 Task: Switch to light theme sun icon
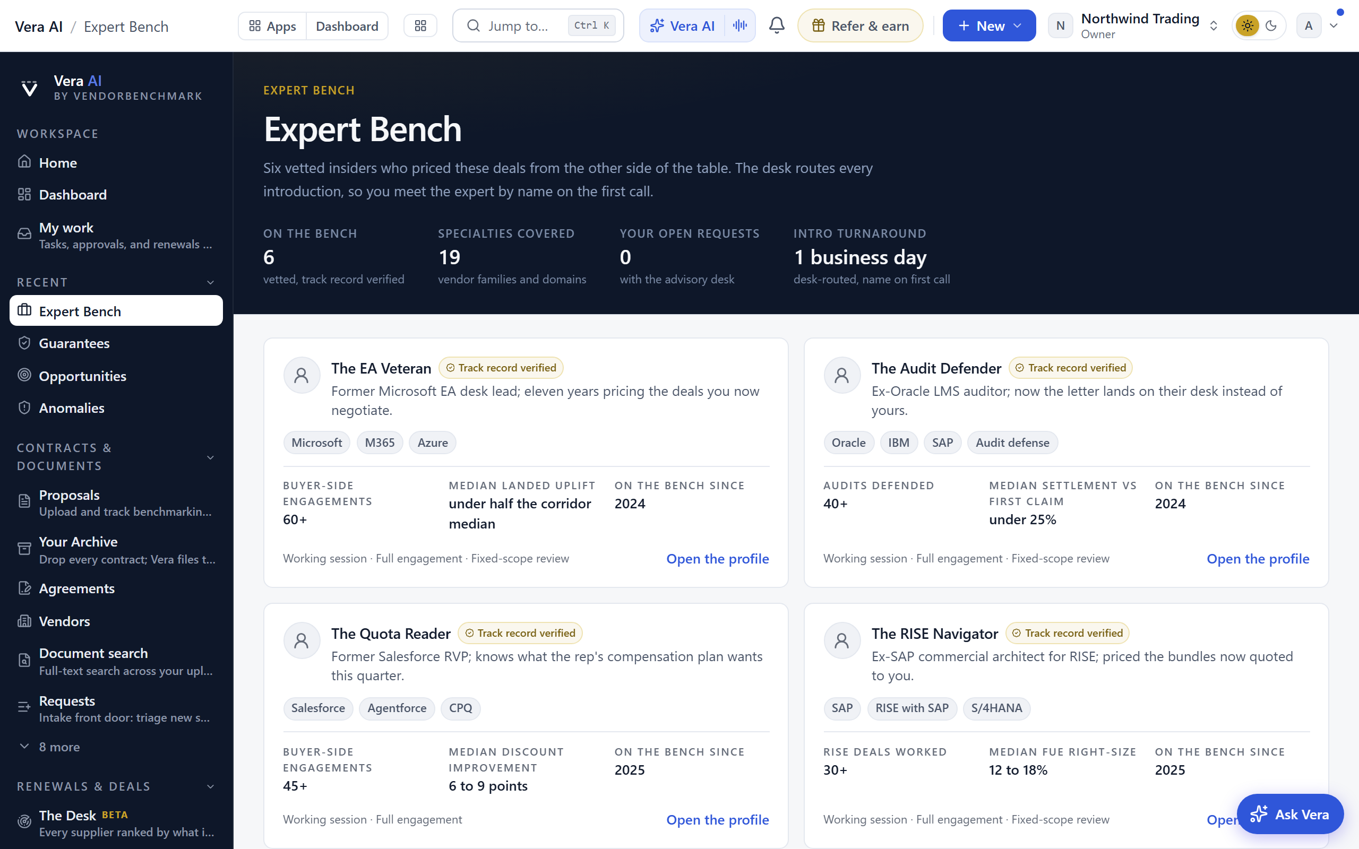pos(1247,26)
